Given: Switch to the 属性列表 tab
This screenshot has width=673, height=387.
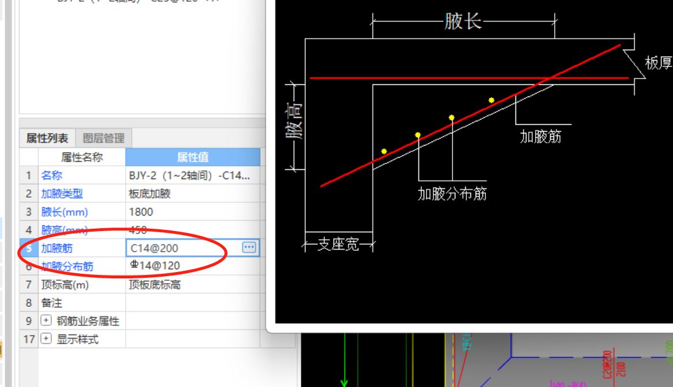Looking at the screenshot, I should tap(47, 138).
